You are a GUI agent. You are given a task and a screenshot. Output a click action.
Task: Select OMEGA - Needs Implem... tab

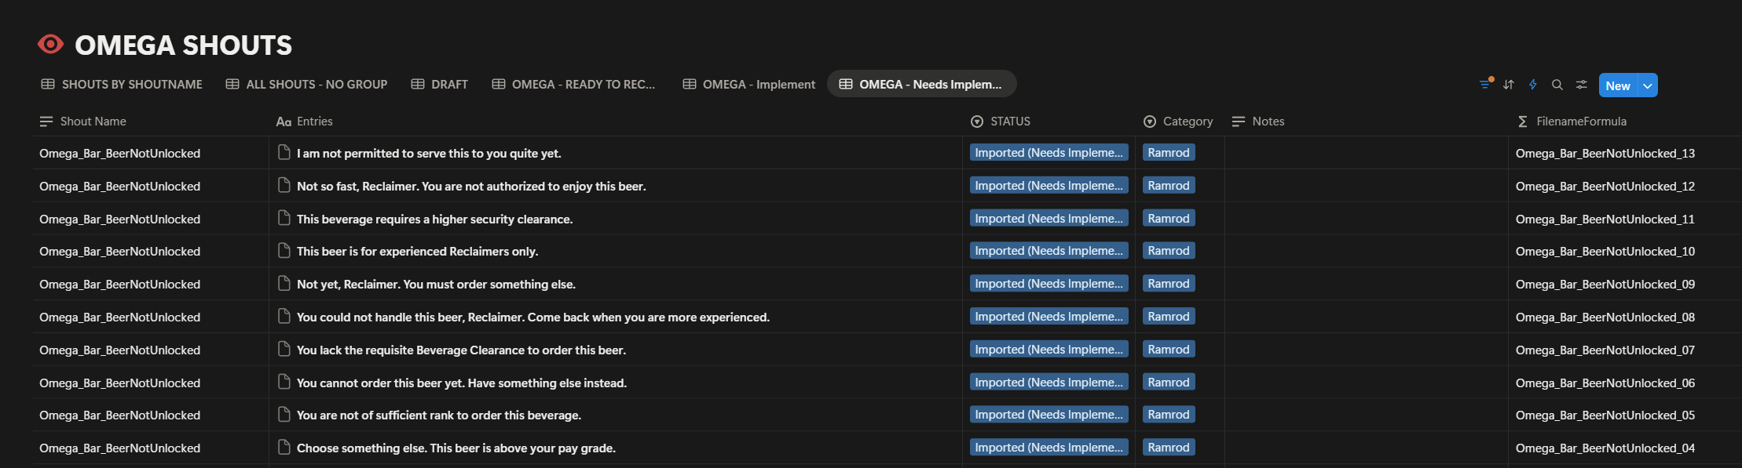coord(921,84)
